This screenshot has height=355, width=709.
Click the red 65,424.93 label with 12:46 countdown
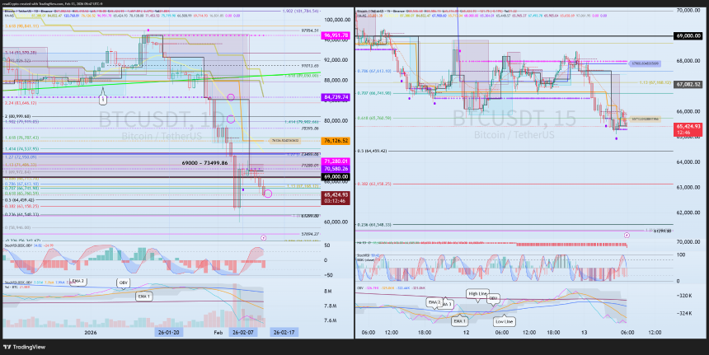pyautogui.click(x=688, y=129)
